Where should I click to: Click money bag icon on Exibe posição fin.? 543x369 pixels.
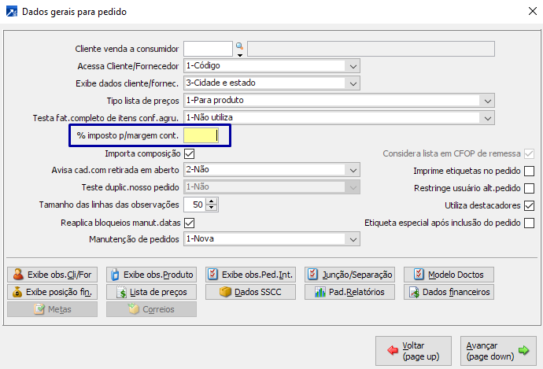(x=17, y=292)
